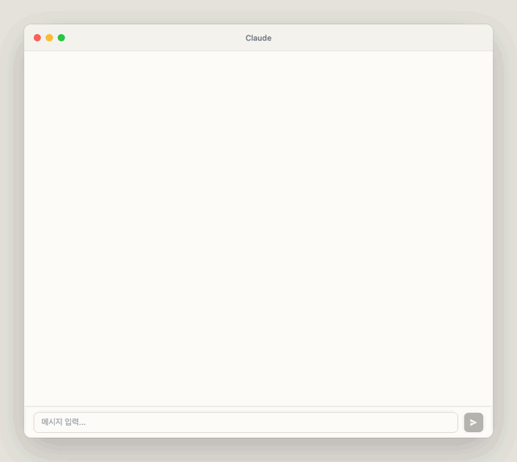Click the Claude window title text

[258, 38]
